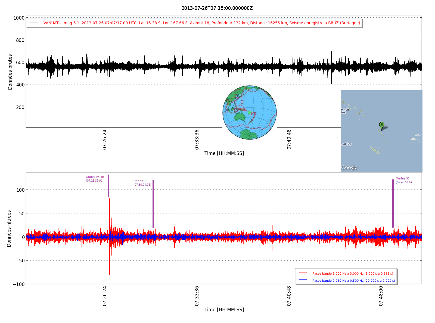Screen dimensions: 435x323
Task: Click the red line swatch in the filter legend
Action: tap(303, 272)
